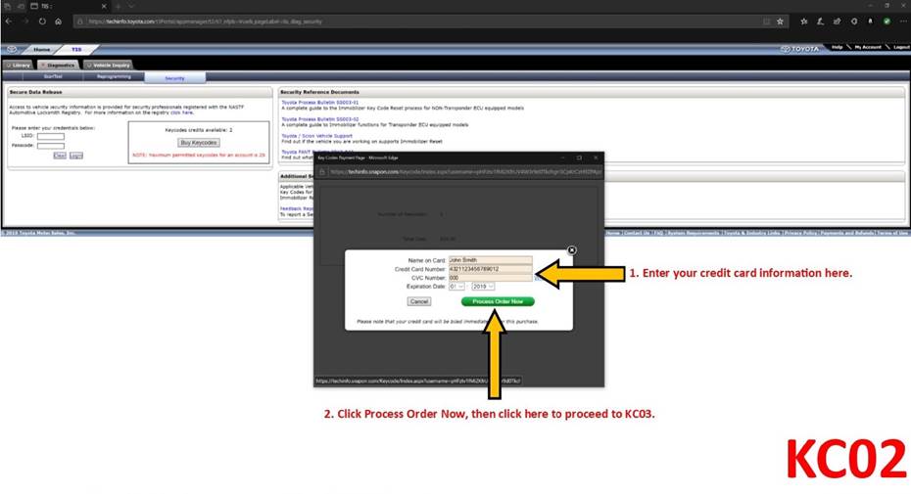
Task: Open the browser home page icon
Action: (x=58, y=22)
